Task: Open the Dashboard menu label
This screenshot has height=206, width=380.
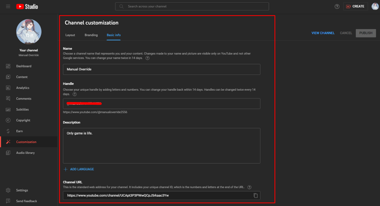Action: [24, 66]
